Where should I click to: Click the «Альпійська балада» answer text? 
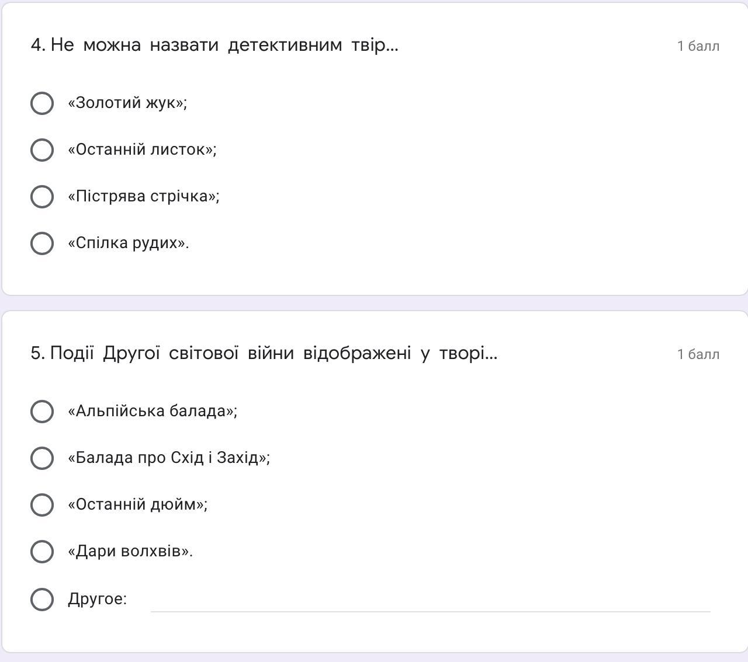[x=153, y=411]
